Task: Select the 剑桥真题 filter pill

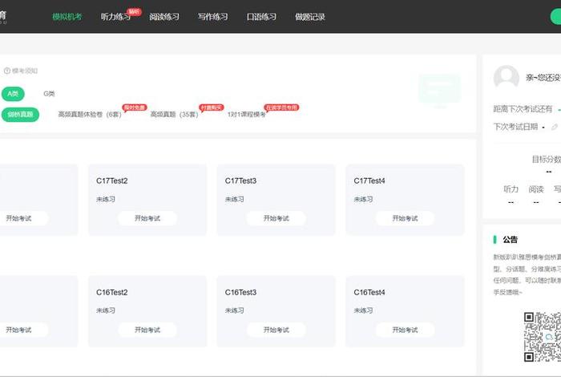Action: click(x=20, y=115)
